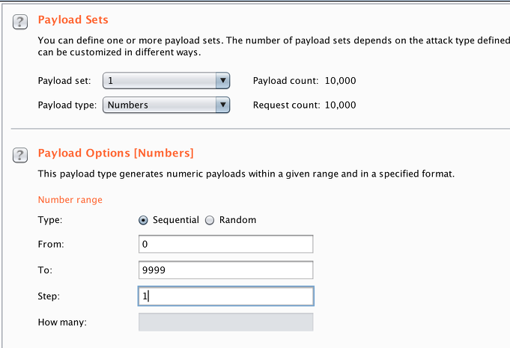Click the Sequential type label text
510x348 pixels.
[176, 220]
